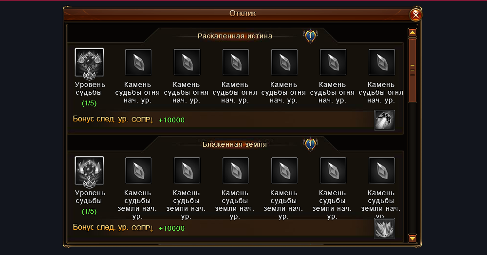487x255 pixels.
Task: Select the last Камень судьбы огня slot
Action: (381, 63)
